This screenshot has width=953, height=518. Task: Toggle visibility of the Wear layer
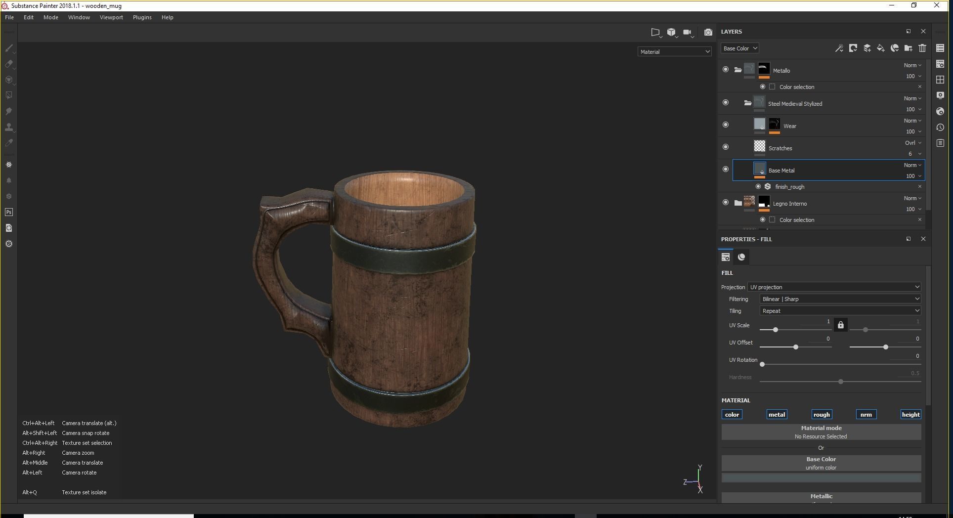click(x=726, y=125)
